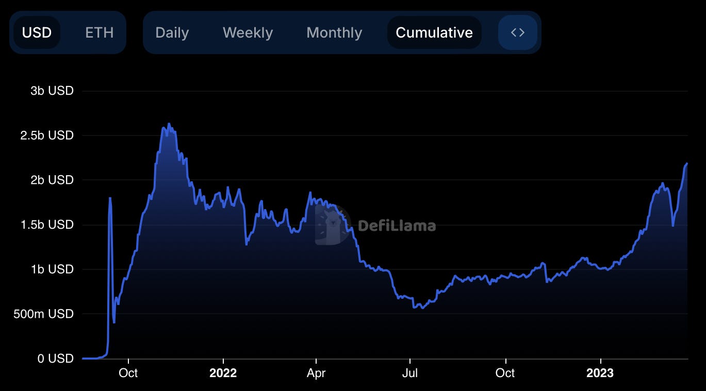The height and width of the screenshot is (391, 706).
Task: Click the 2b USD axis label
Action: pyautogui.click(x=52, y=180)
